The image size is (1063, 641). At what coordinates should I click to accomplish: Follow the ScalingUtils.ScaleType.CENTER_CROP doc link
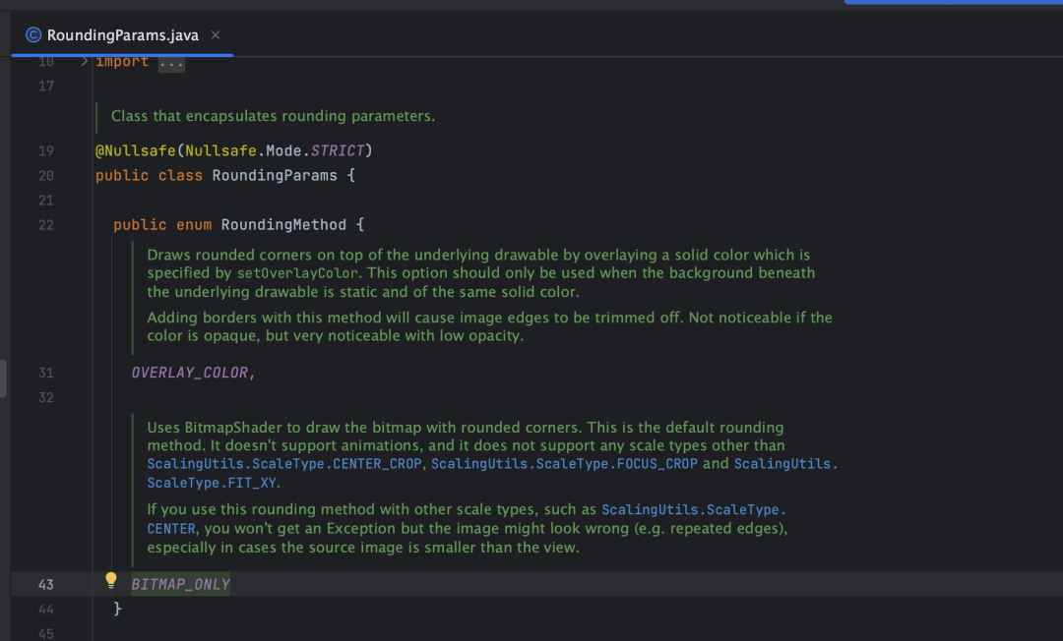284,464
